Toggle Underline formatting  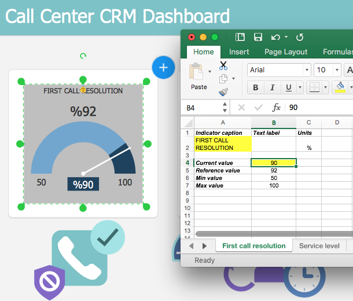289,87
